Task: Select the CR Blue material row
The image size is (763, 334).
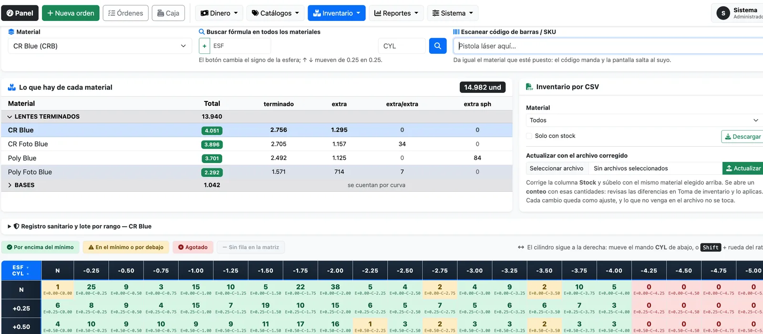Action: 257,130
